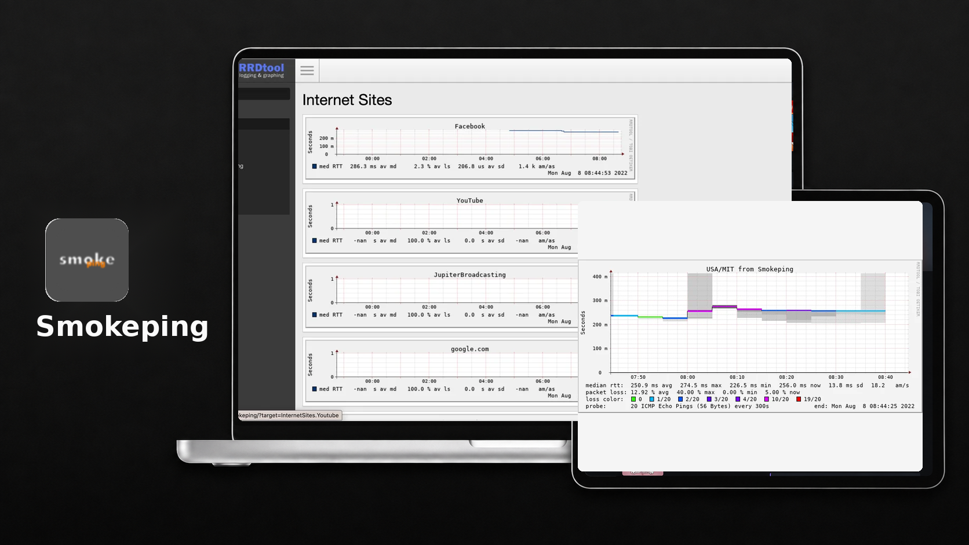The image size is (969, 545).
Task: Click the "12.92 % avg" packet loss value
Action: pyautogui.click(x=650, y=392)
